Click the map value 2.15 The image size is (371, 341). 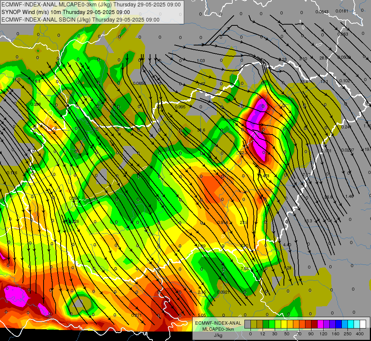(202, 292)
